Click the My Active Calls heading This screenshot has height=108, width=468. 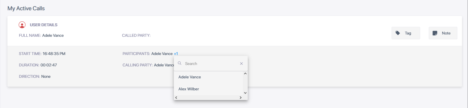(26, 8)
